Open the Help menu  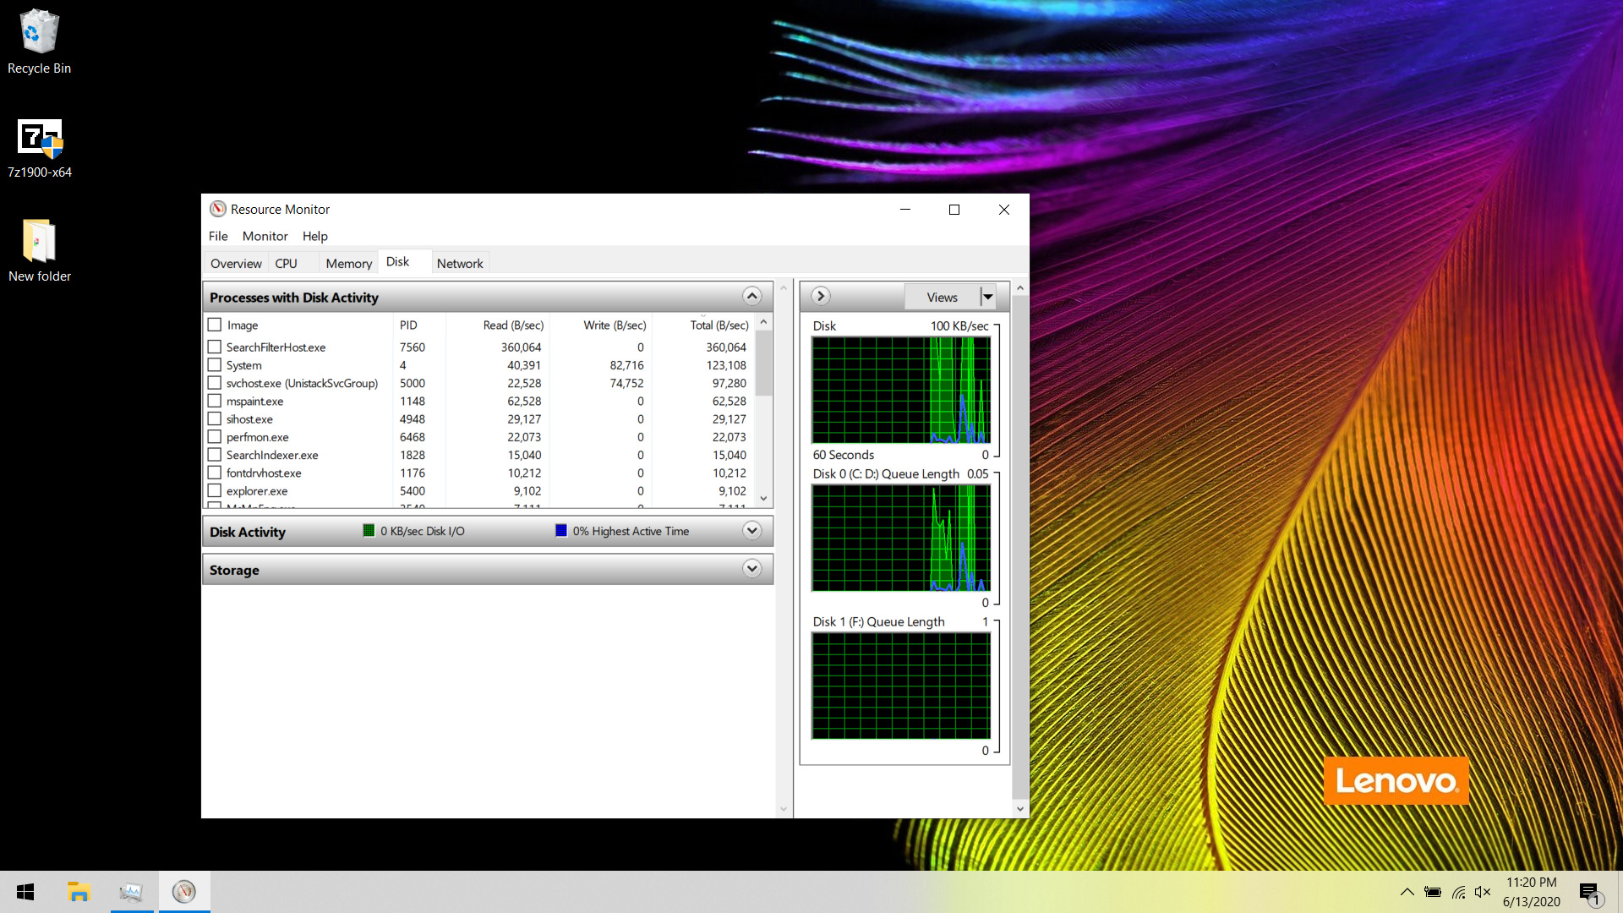pyautogui.click(x=314, y=236)
